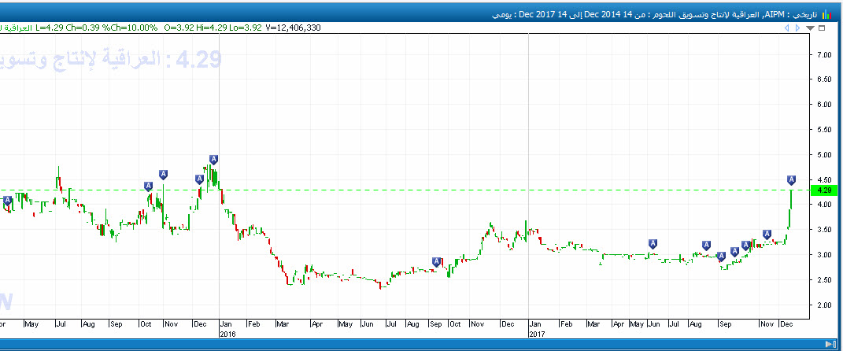
Task: Open the A marker on the latest 4.29 candle
Action: (x=791, y=179)
